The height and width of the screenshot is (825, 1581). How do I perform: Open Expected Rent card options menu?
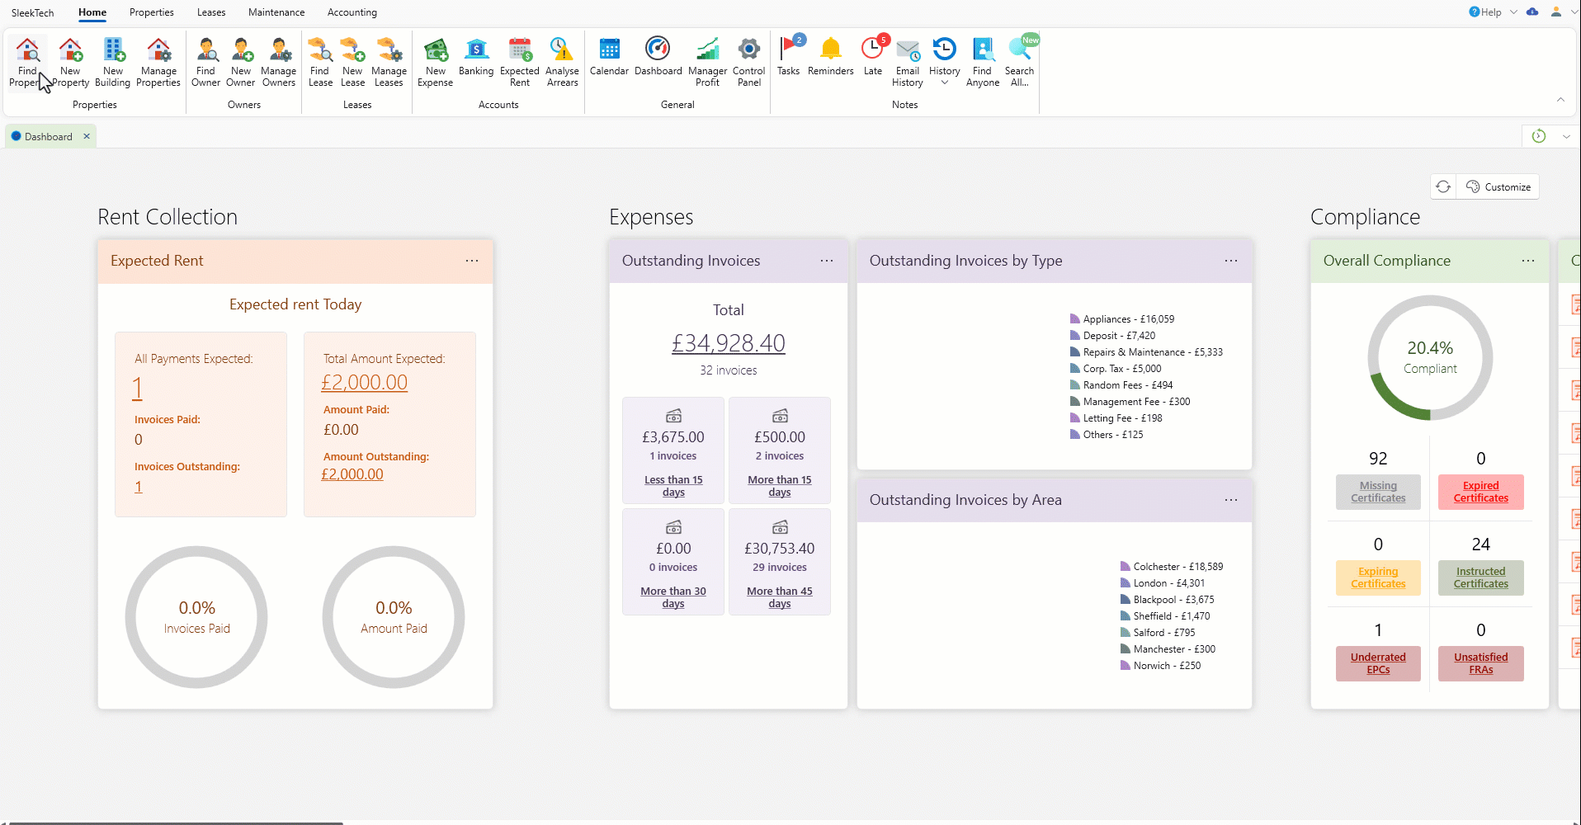472,261
